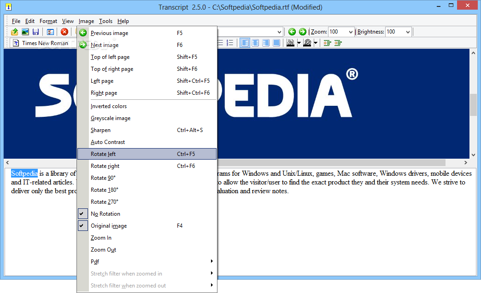The height and width of the screenshot is (293, 481).
Task: Choose Rotate 270°
Action: coord(147,202)
